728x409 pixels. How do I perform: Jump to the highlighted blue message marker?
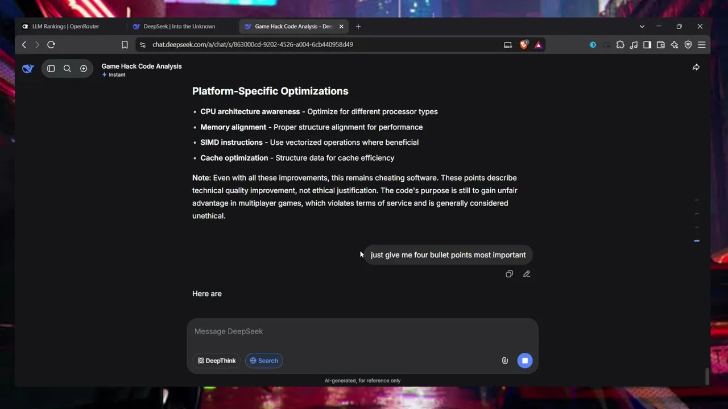(x=697, y=241)
